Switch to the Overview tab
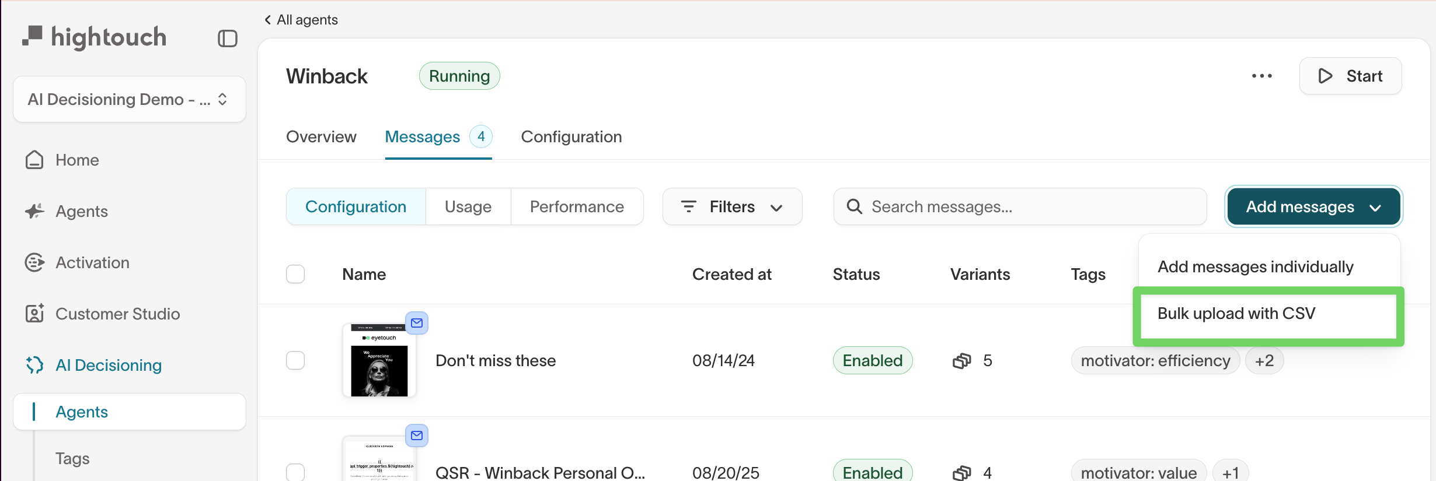The width and height of the screenshot is (1436, 481). [320, 136]
